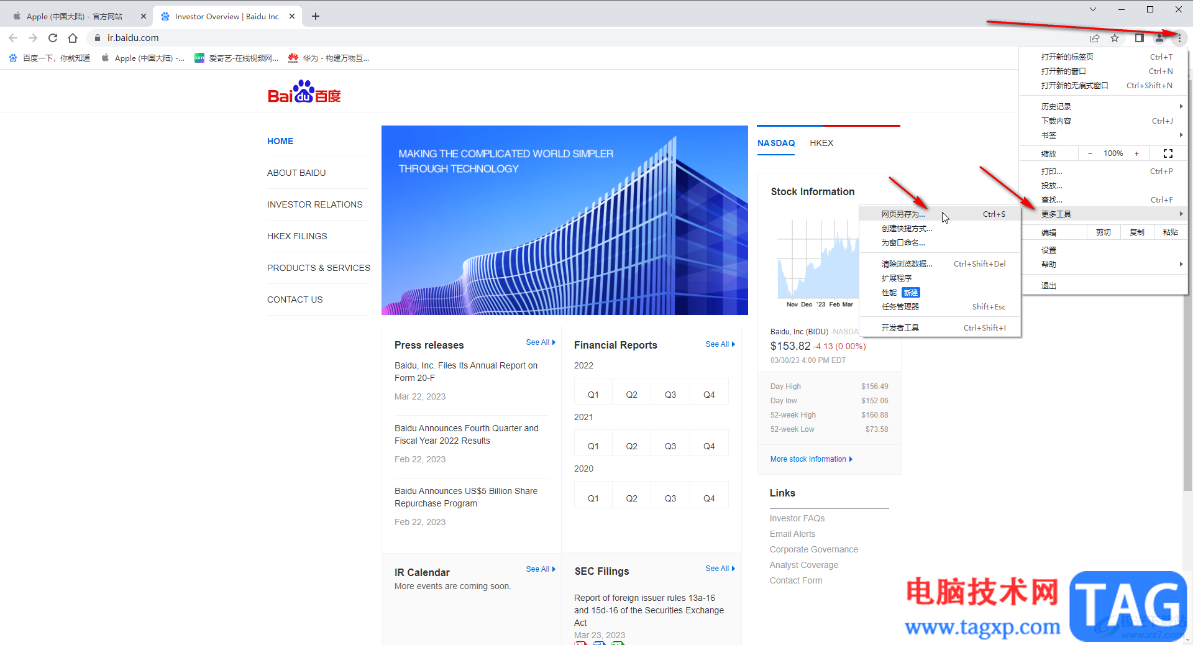Open the user profile icon

click(1159, 38)
